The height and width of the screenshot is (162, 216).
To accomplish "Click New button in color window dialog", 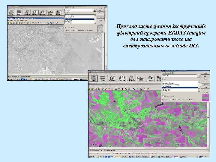I will (x=205, y=79).
